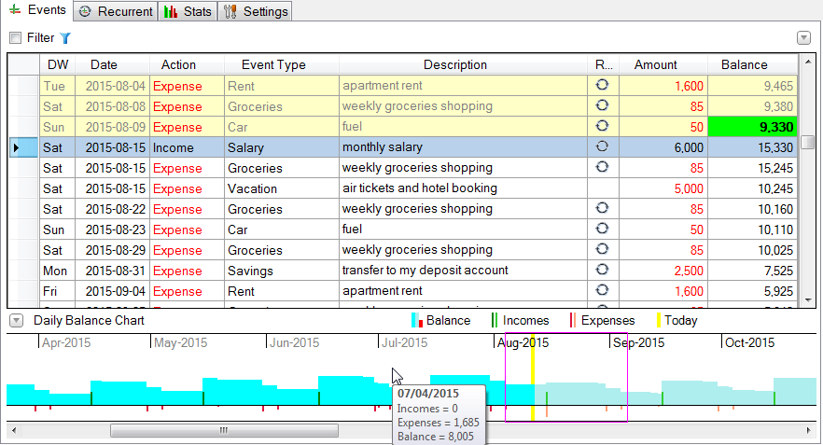Click the table vertical scrollbar thumb

pos(808,142)
